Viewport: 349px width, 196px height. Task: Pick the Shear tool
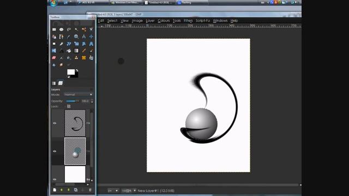coord(83,44)
